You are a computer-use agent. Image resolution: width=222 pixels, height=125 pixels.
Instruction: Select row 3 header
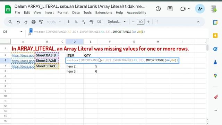(6, 60)
